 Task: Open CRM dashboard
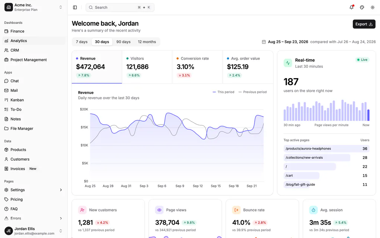[34, 50]
